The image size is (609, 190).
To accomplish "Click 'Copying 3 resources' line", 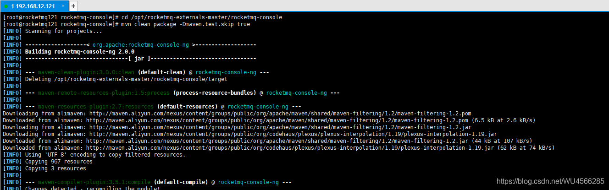I will click(55, 168).
